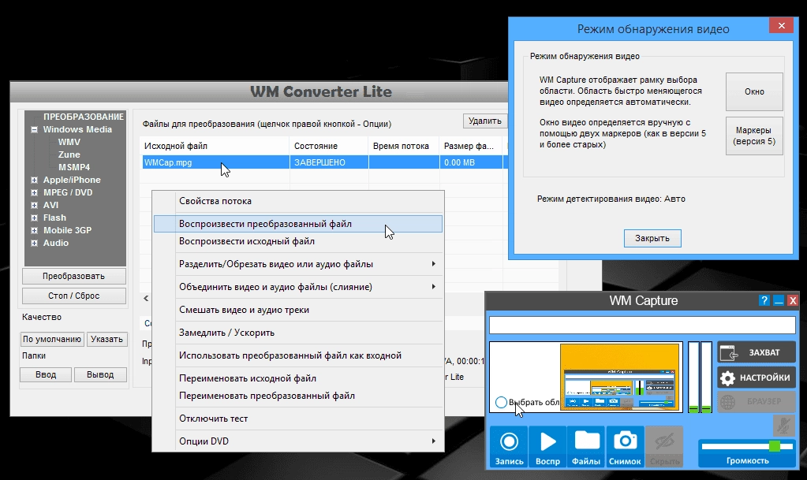Expand the Flash tree node
The image size is (807, 480).
pyautogui.click(x=34, y=218)
